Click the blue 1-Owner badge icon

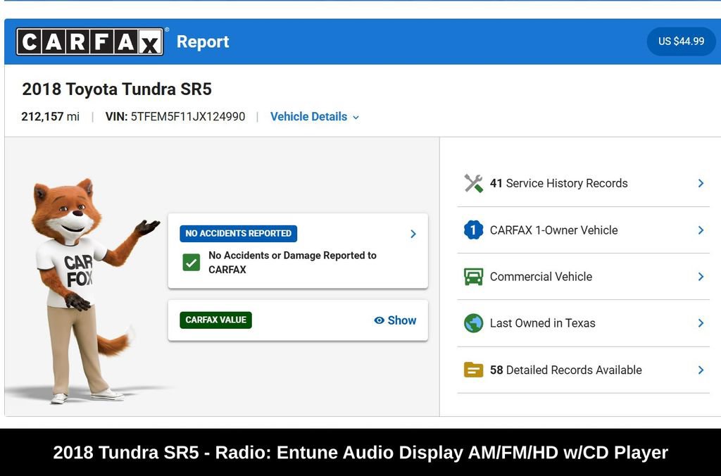473,230
